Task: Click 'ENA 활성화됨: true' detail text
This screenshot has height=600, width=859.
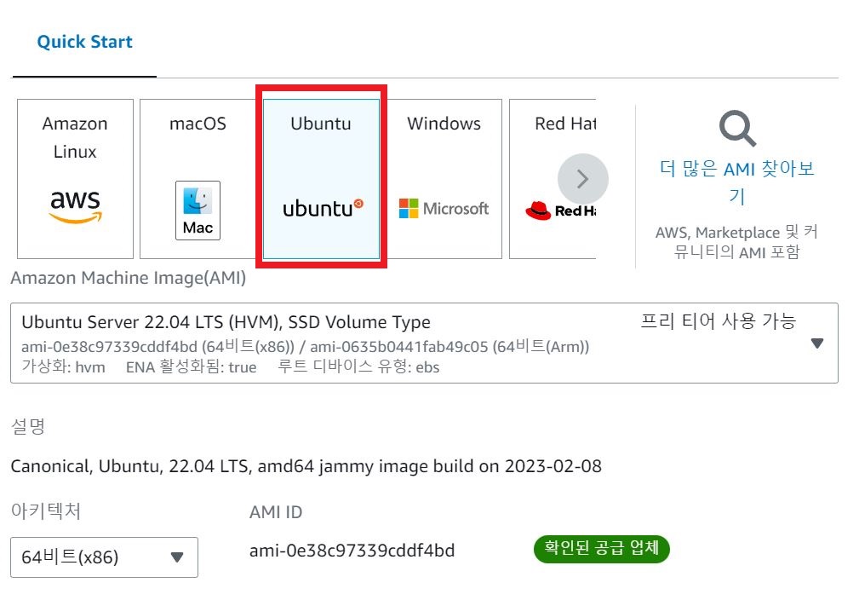Action: (x=192, y=367)
